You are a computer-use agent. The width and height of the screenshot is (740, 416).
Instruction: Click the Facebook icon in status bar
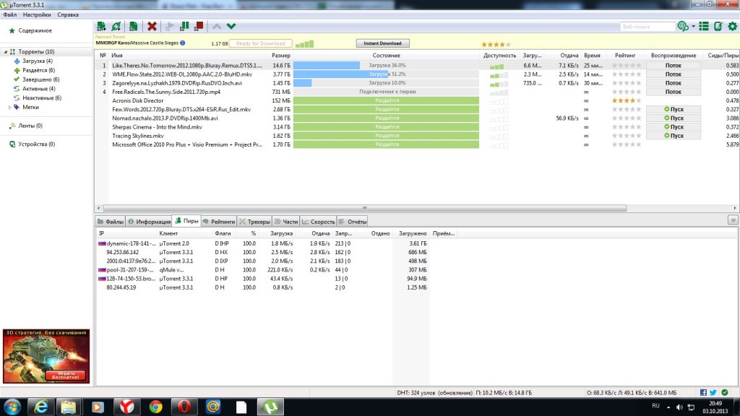703,392
